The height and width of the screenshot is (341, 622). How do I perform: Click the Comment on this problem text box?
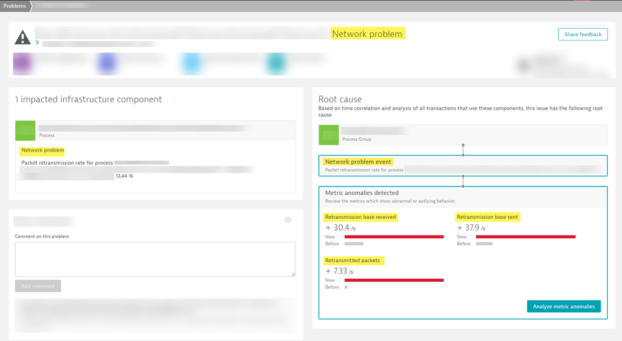[155, 259]
